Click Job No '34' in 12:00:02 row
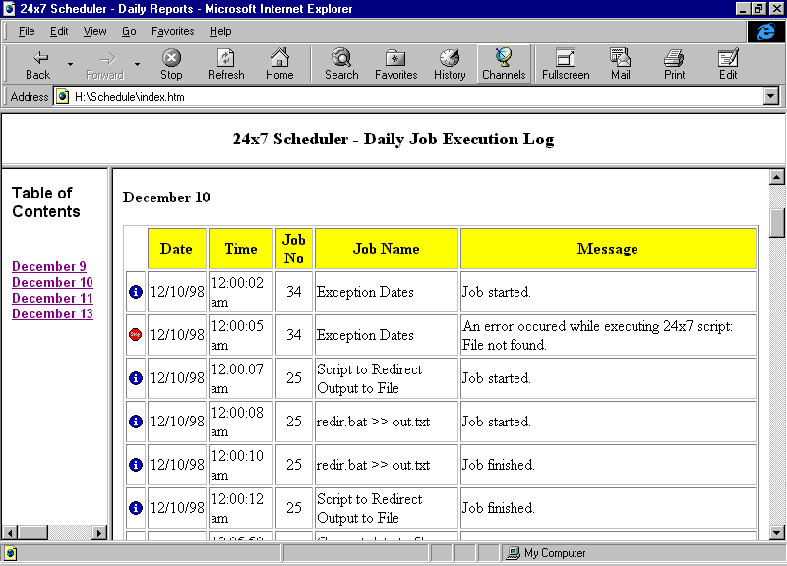Viewport: 787px width, 566px height. click(294, 292)
